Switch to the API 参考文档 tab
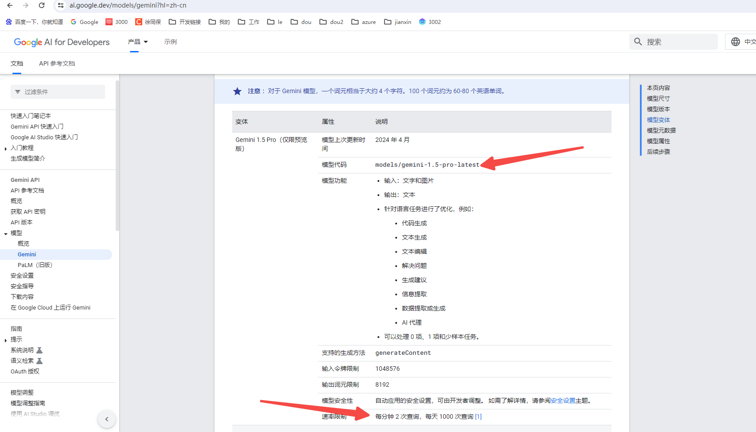 (x=57, y=63)
